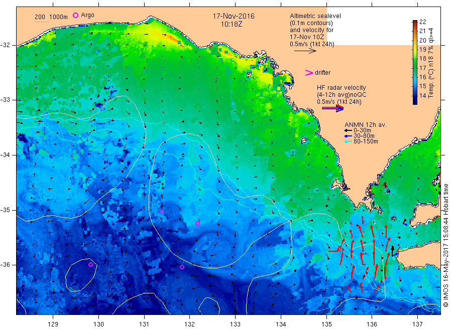Click the altimetric velocity scale arrow
The width and height of the screenshot is (452, 331).
(305, 51)
